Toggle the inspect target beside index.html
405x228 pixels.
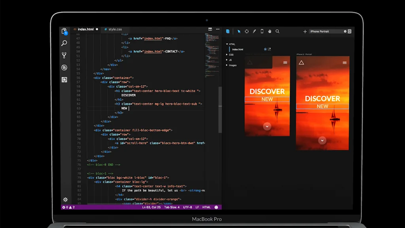coord(265,49)
